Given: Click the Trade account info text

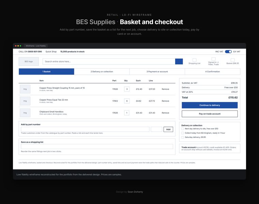Looking at the screenshot, I should 209,148.
